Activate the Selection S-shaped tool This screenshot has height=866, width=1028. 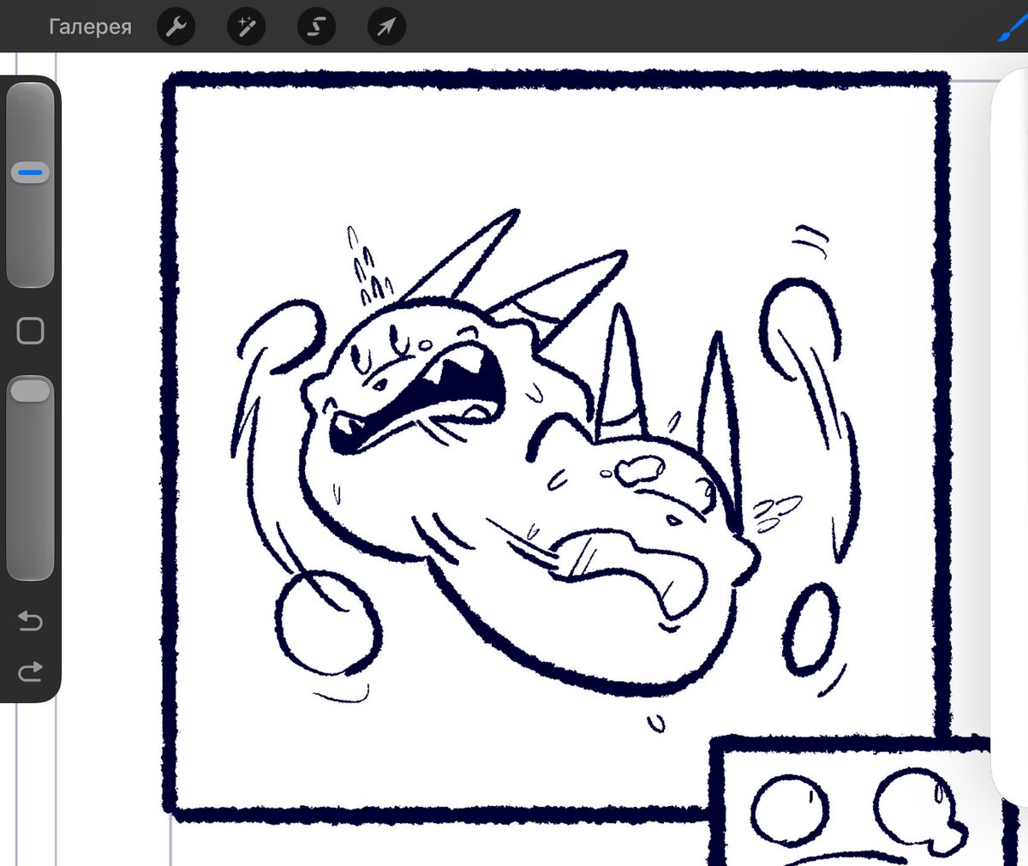tap(316, 27)
